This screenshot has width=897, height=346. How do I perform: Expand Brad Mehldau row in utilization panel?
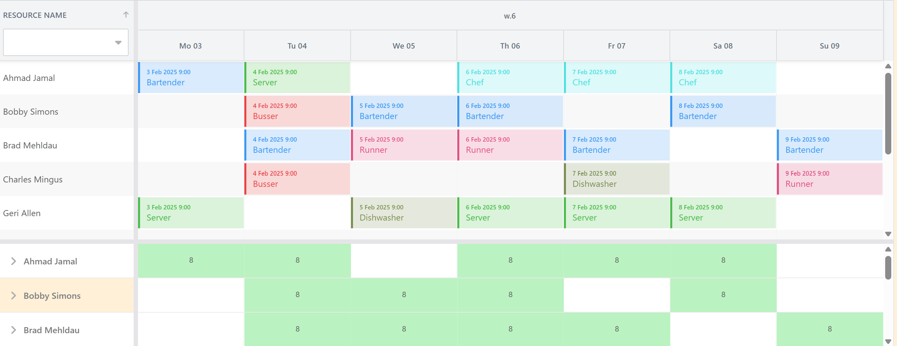point(13,330)
